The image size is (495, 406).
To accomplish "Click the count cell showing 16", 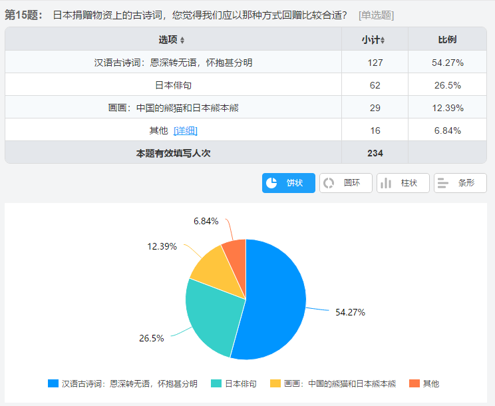I will (x=375, y=130).
